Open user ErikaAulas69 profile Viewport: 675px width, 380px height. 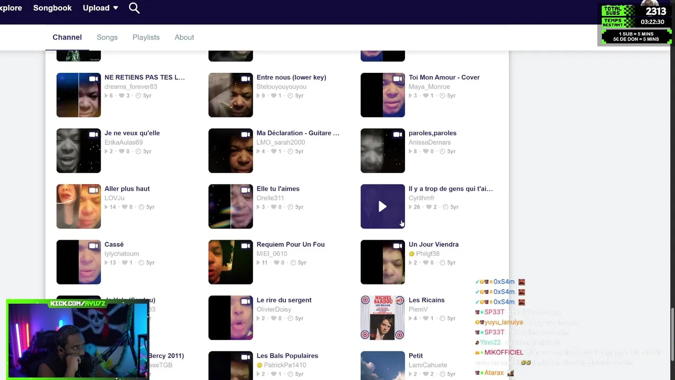pos(123,142)
